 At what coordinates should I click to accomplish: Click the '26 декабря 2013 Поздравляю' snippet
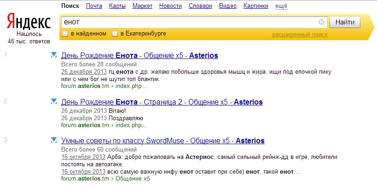(102, 118)
